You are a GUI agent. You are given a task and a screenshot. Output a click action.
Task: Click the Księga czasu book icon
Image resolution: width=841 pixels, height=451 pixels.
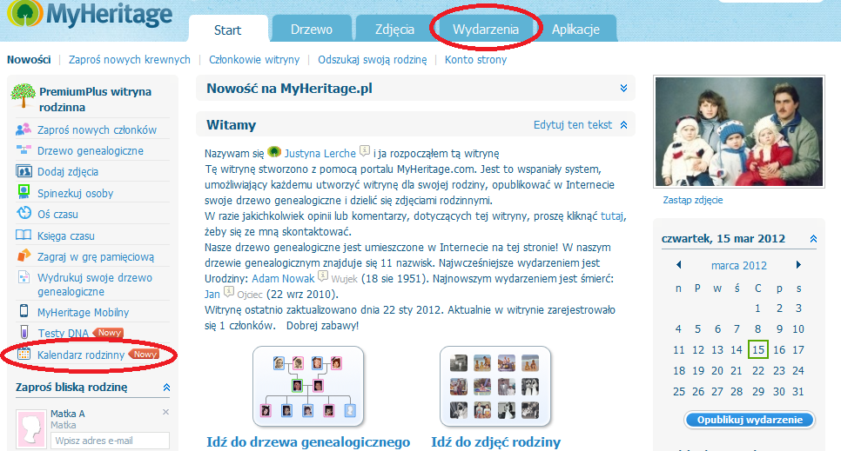pyautogui.click(x=24, y=235)
